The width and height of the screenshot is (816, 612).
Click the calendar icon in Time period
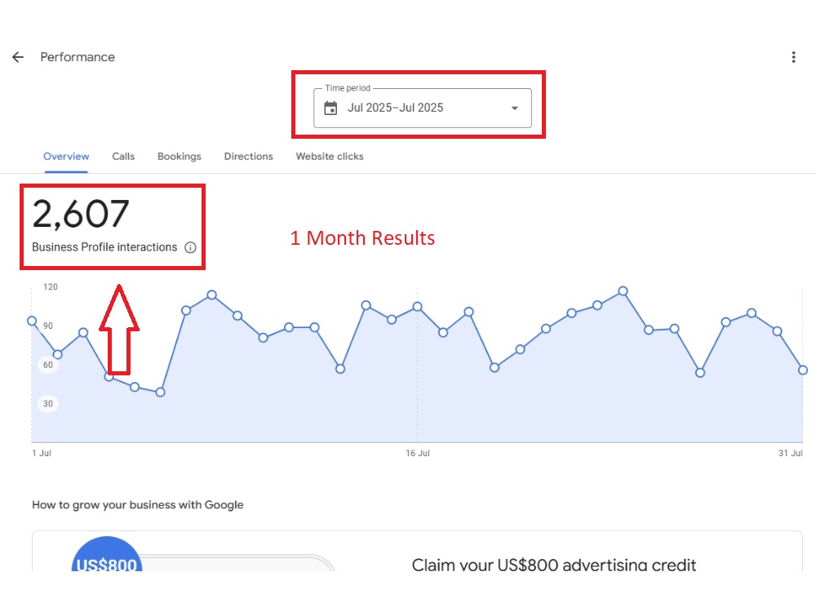pos(330,109)
